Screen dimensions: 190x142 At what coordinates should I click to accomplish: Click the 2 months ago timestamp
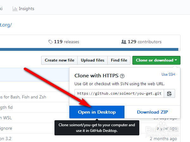(163, 139)
